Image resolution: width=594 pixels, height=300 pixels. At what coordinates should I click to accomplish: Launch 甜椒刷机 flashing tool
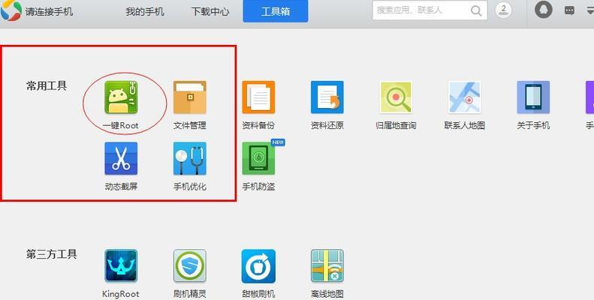(x=258, y=266)
